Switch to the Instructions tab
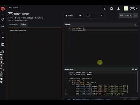Image resolution: width=140 pixels, height=105 pixels. tap(13, 25)
